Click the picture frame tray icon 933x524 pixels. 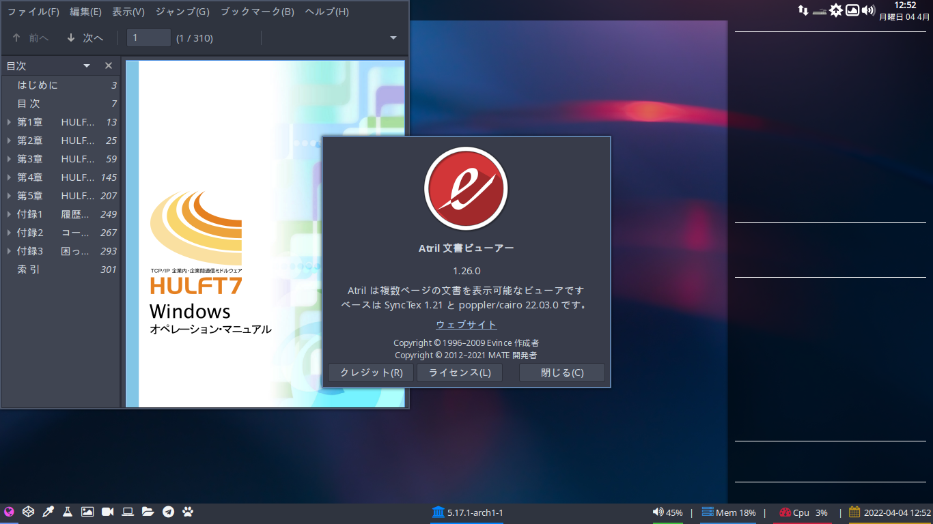(x=852, y=10)
